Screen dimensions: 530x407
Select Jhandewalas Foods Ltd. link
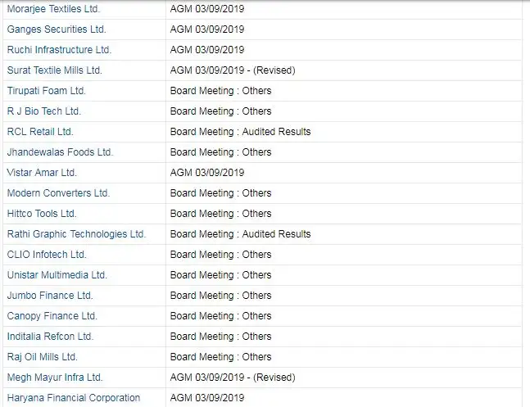coord(60,152)
